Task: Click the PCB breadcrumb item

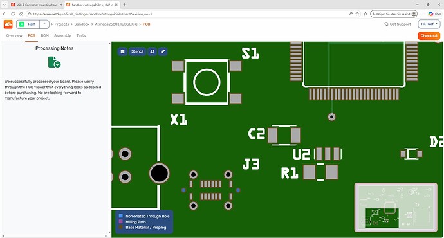Action: click(147, 24)
